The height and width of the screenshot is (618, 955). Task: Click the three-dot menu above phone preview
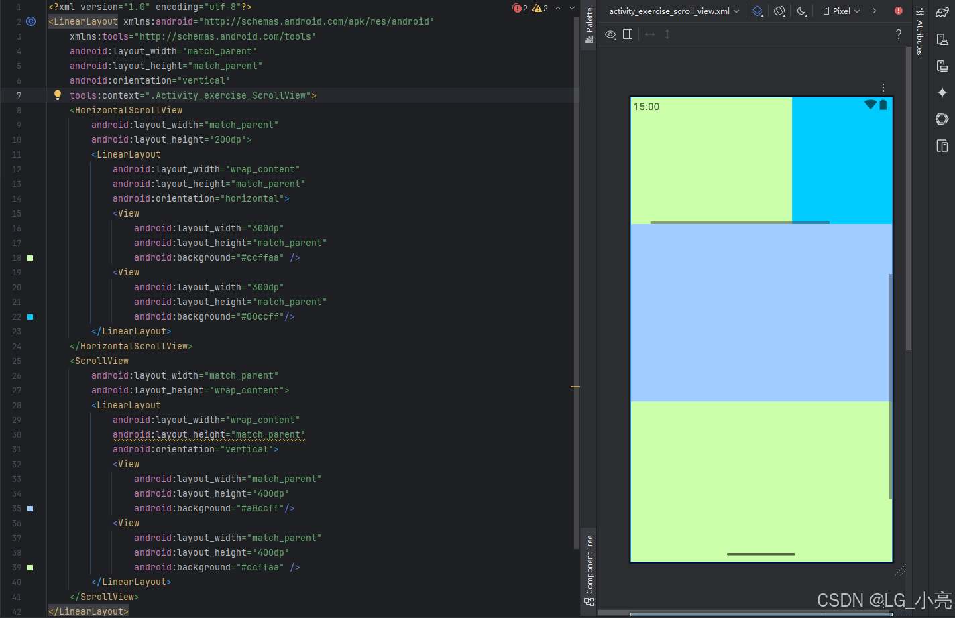tap(883, 88)
